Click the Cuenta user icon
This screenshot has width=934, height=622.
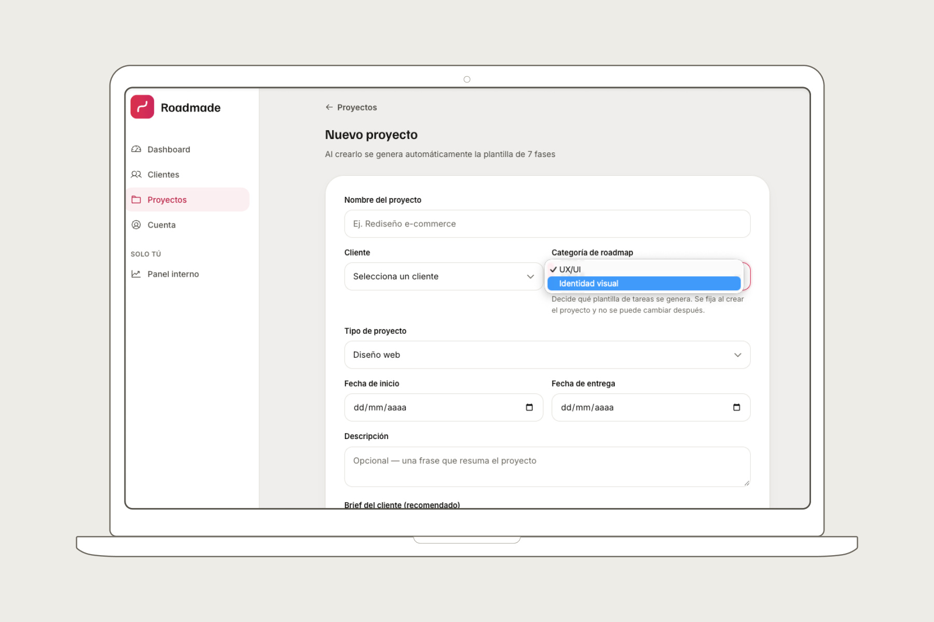pyautogui.click(x=136, y=225)
